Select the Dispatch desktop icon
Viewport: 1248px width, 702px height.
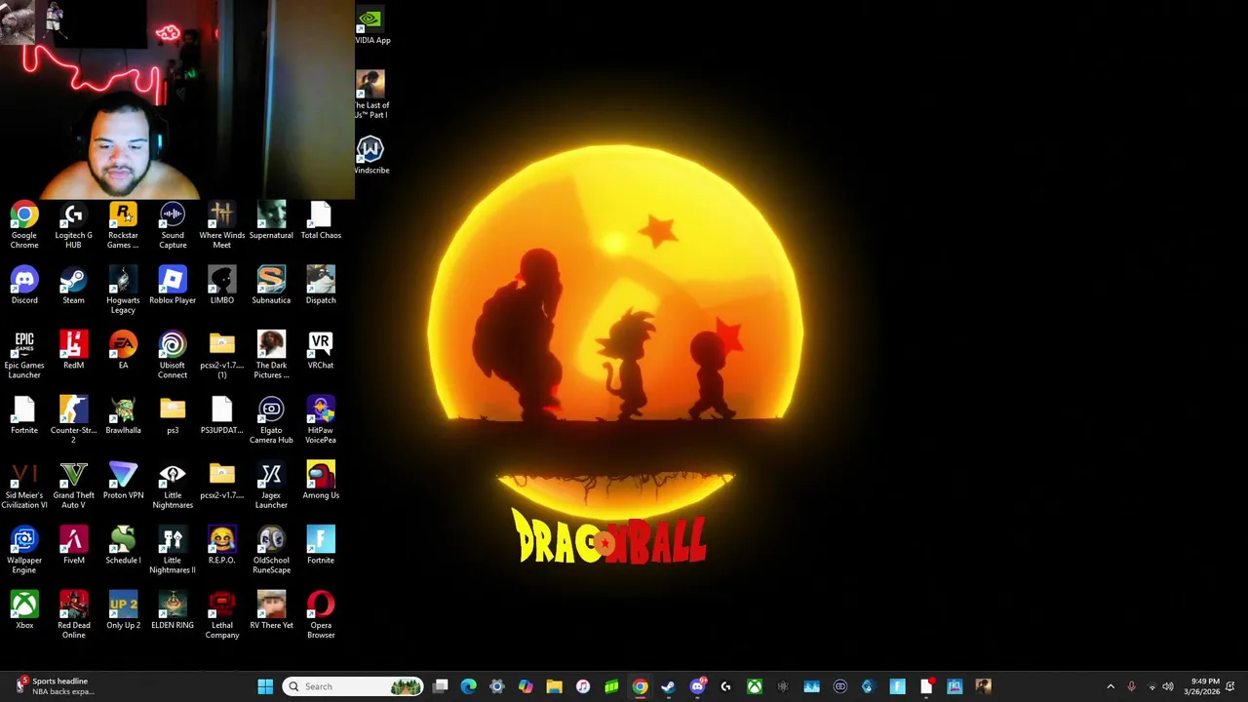[321, 286]
